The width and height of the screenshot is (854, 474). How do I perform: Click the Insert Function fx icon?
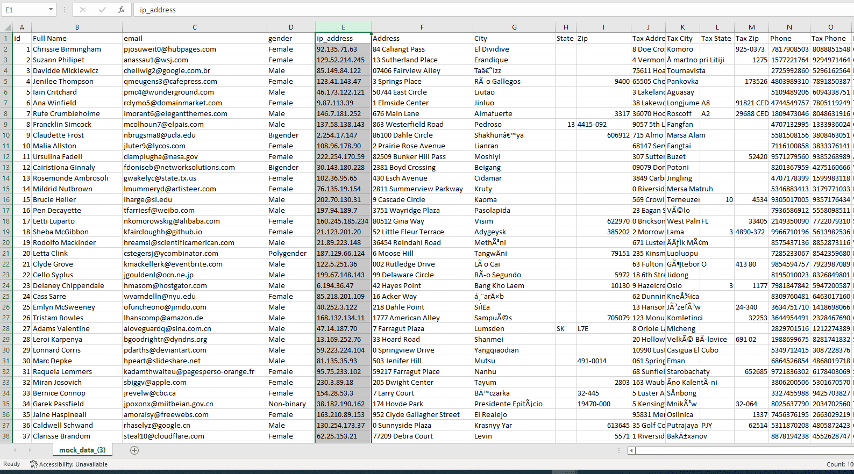coord(122,10)
